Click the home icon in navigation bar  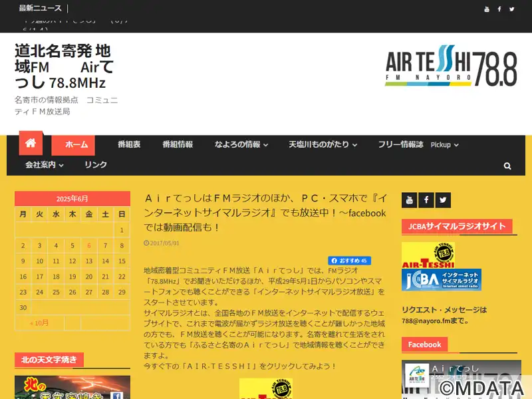31,143
